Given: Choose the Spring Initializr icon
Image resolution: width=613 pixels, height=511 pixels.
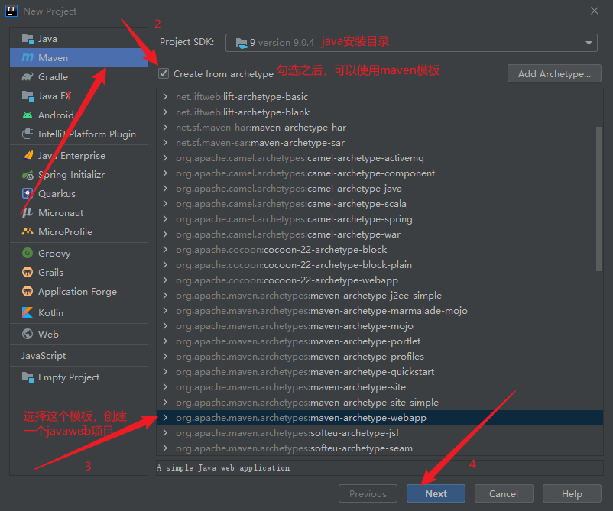Looking at the screenshot, I should pos(28,175).
